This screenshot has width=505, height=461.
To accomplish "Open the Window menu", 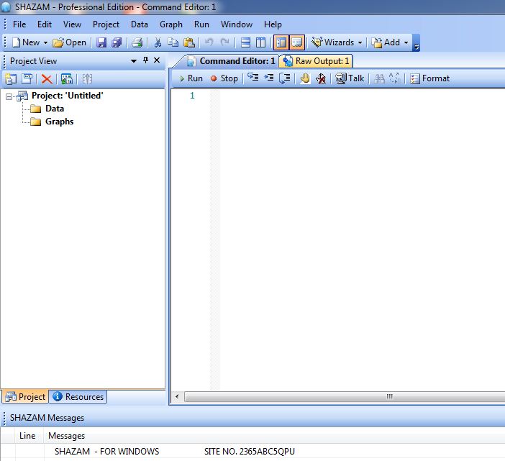I will coord(237,24).
